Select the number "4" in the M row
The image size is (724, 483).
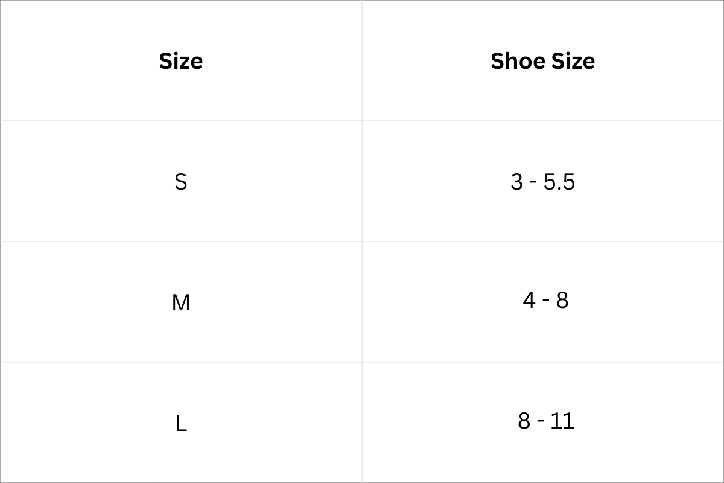tap(529, 300)
